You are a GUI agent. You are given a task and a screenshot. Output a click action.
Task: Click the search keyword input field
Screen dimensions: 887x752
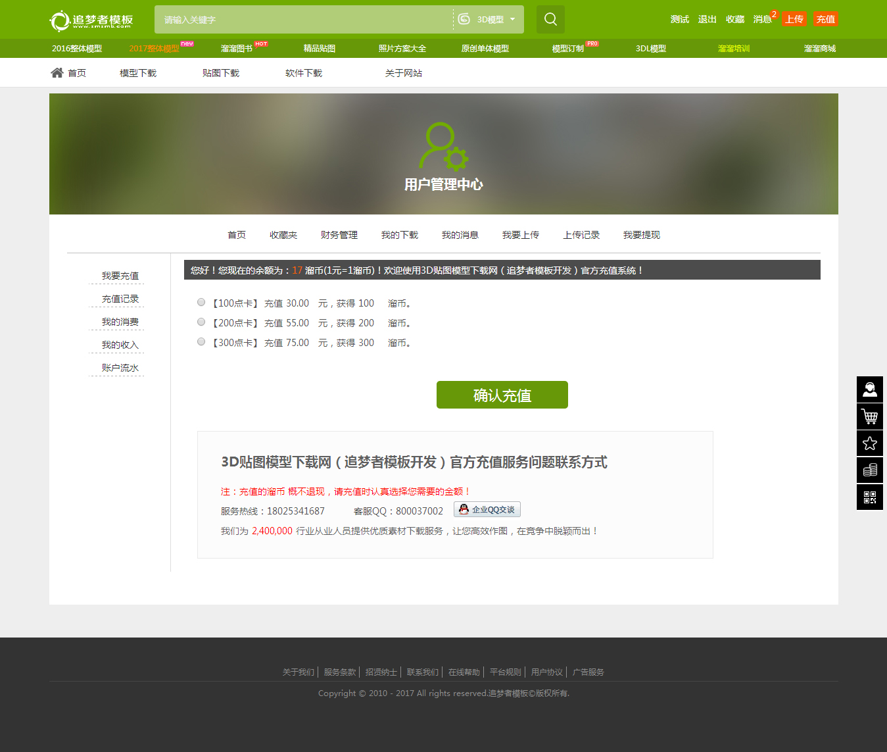point(302,20)
